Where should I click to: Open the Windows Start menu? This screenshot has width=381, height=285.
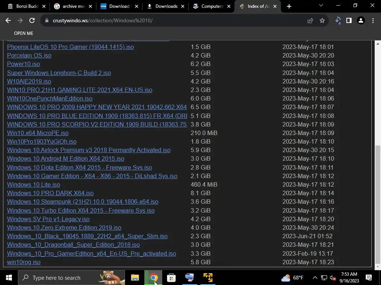[x=9, y=278]
